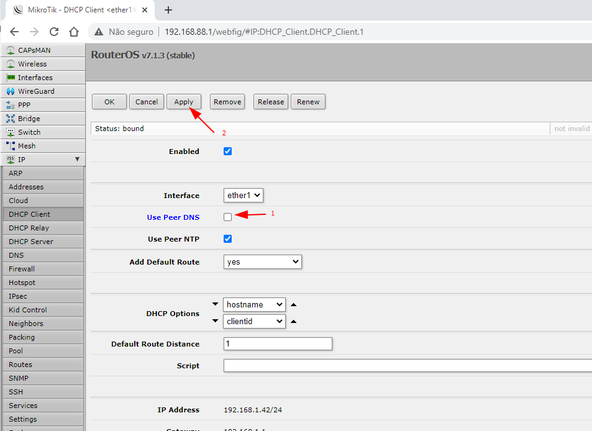The image size is (592, 431).
Task: Check the Use Peer DNS checkbox
Action: (227, 217)
